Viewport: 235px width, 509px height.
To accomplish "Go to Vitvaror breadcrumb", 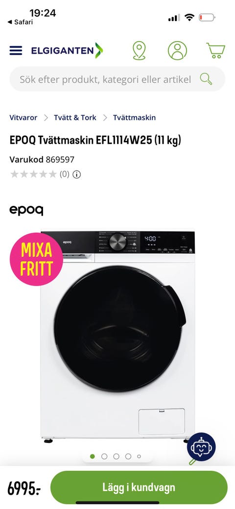I will coord(23,117).
